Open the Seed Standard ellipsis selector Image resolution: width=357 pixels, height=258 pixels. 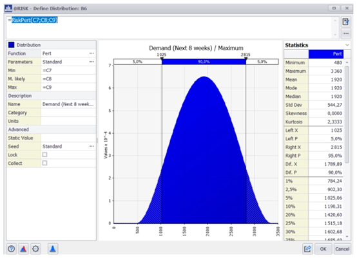point(92,146)
